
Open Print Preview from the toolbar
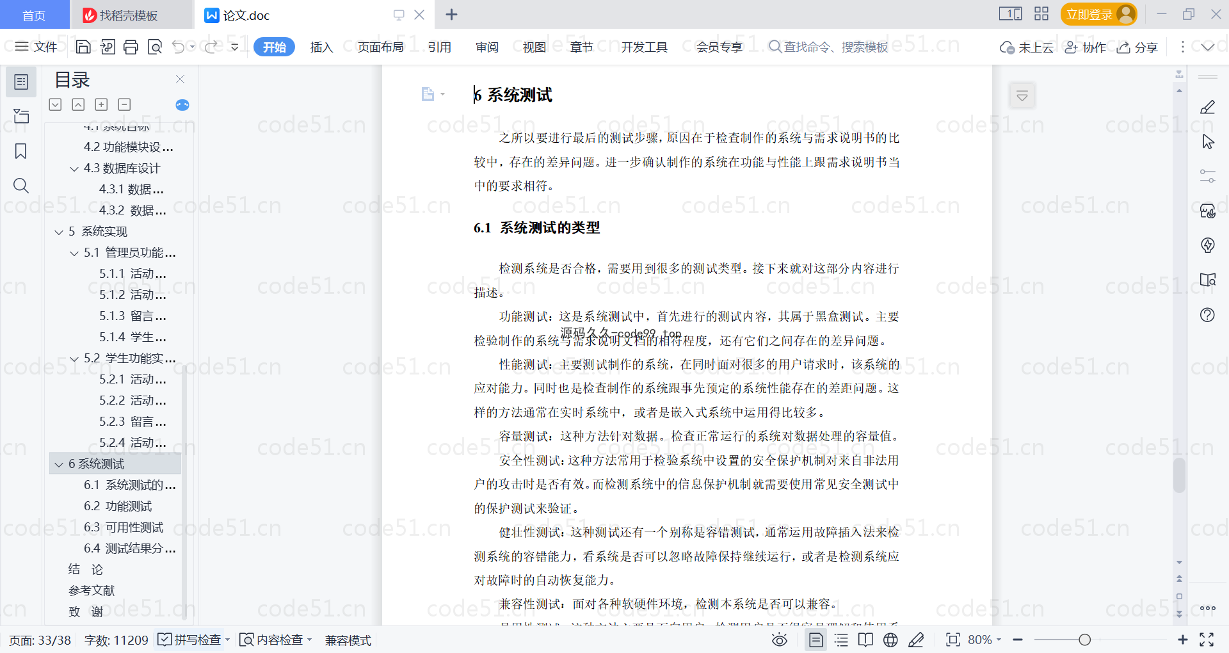(x=155, y=47)
